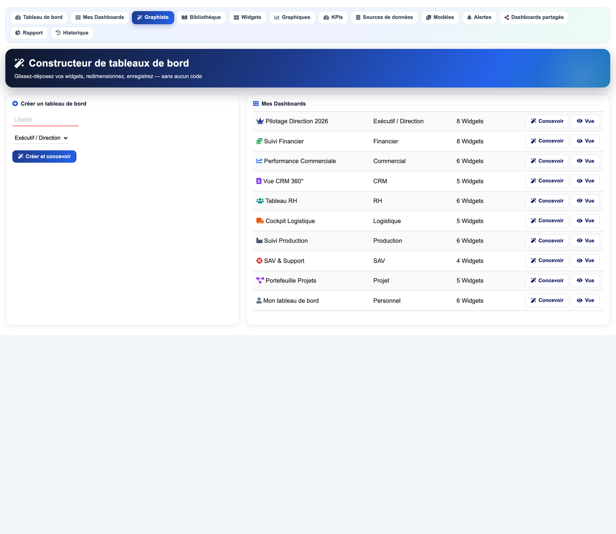Image resolution: width=616 pixels, height=534 pixels.
Task: Click the 'Commercial' category cell
Action: (x=390, y=161)
